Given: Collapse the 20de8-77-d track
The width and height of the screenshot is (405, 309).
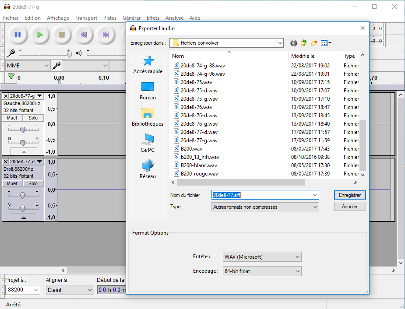Looking at the screenshot, I should tap(24, 218).
